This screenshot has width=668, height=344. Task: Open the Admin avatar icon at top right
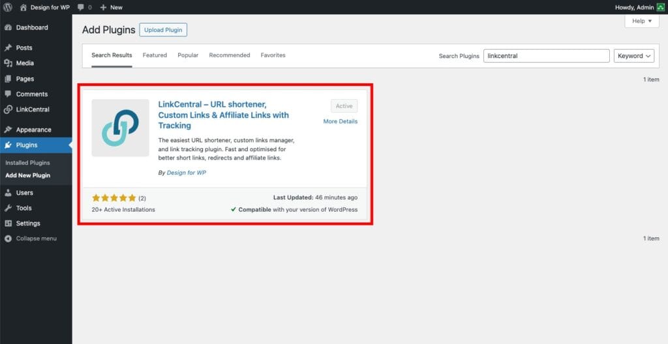pos(660,7)
